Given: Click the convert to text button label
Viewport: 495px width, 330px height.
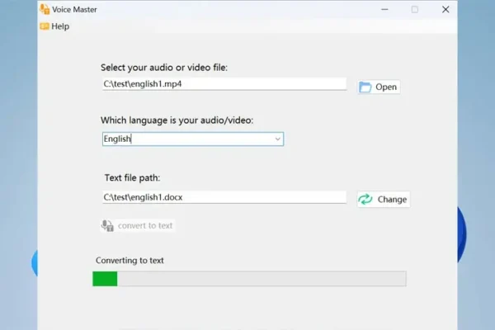Looking at the screenshot, I should tap(145, 226).
